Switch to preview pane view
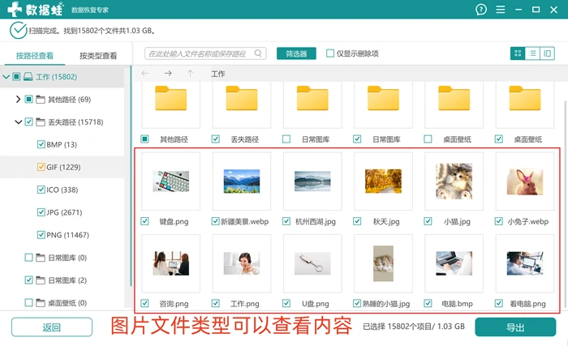Image resolution: width=568 pixels, height=346 pixels. click(548, 53)
